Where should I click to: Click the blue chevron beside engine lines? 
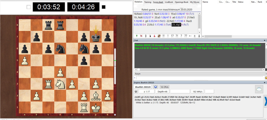coord(265,102)
